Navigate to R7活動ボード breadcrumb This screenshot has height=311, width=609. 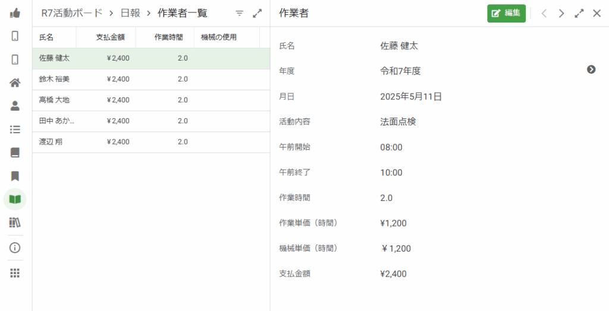click(x=72, y=13)
